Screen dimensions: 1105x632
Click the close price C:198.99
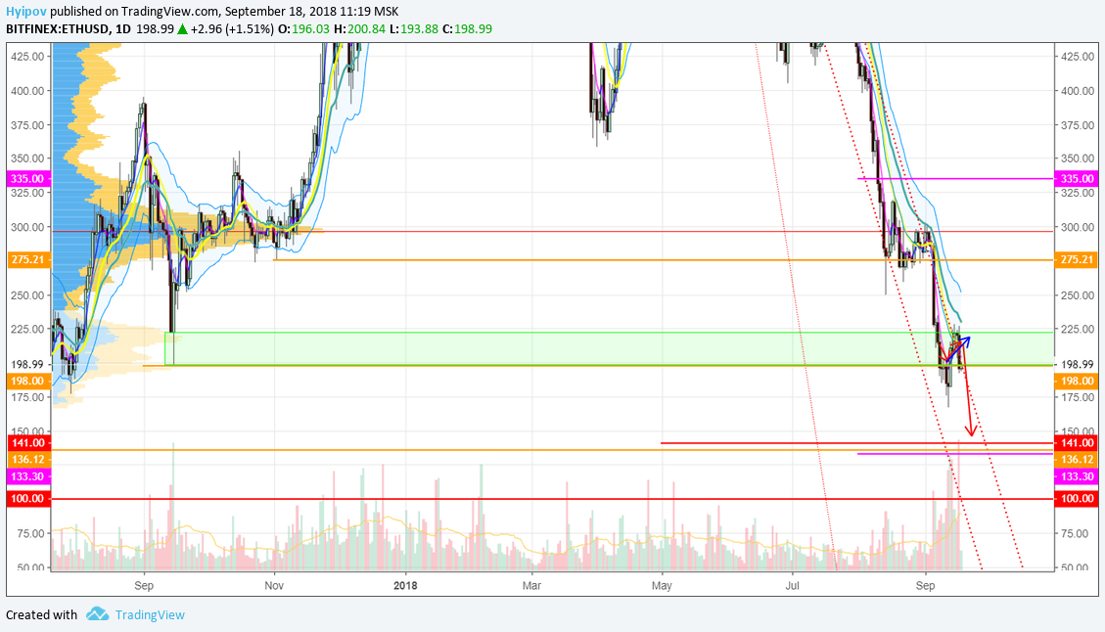pyautogui.click(x=467, y=29)
